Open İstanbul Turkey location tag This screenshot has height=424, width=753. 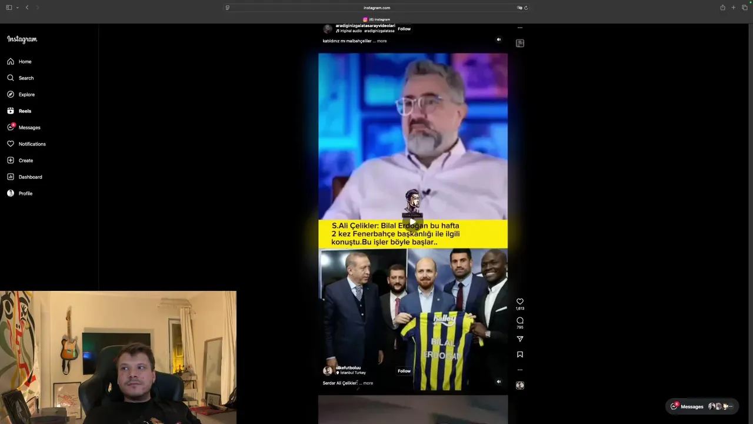(x=352, y=373)
